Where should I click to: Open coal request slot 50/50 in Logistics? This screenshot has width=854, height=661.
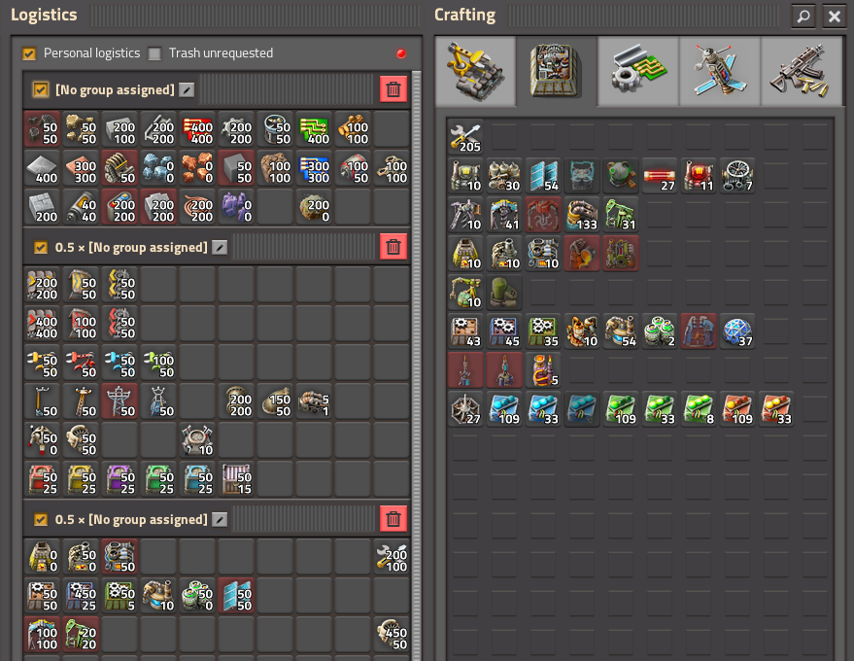(42, 129)
